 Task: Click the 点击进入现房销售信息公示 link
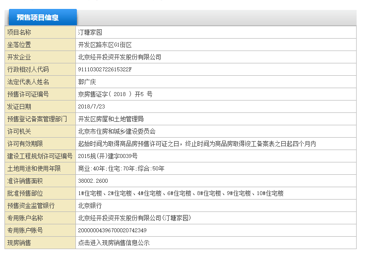(x=114, y=243)
